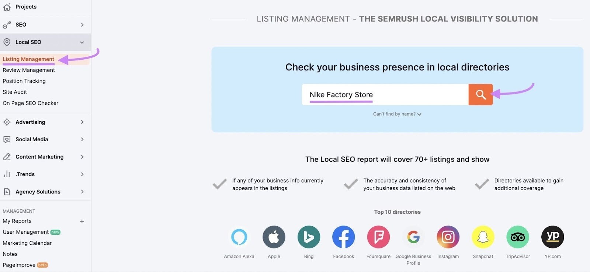This screenshot has height=272, width=590.
Task: Open Listing Management in the sidebar
Action: coord(28,59)
